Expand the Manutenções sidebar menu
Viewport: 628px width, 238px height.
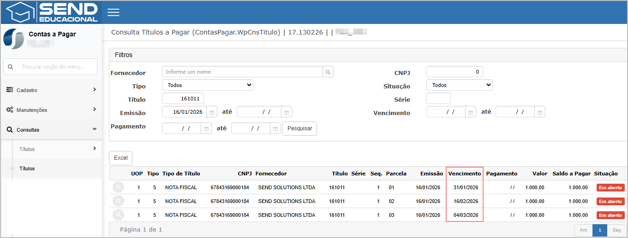point(51,110)
